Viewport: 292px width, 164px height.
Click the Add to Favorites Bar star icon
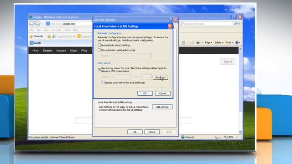[x=49, y=36]
